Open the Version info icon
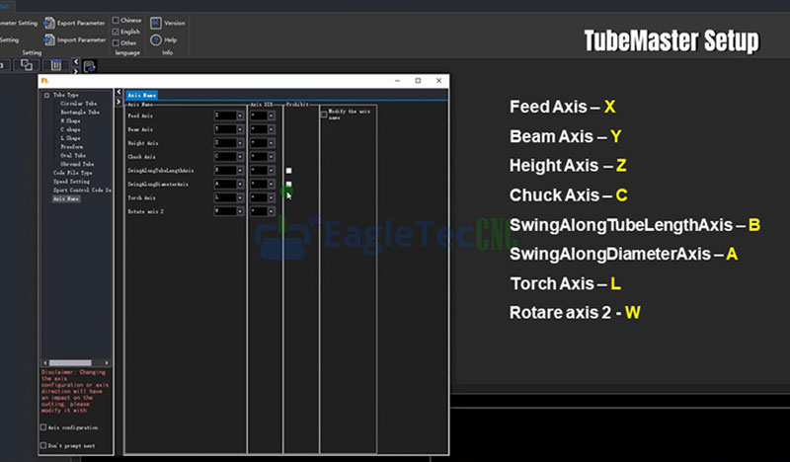790x462 pixels. pos(156,23)
